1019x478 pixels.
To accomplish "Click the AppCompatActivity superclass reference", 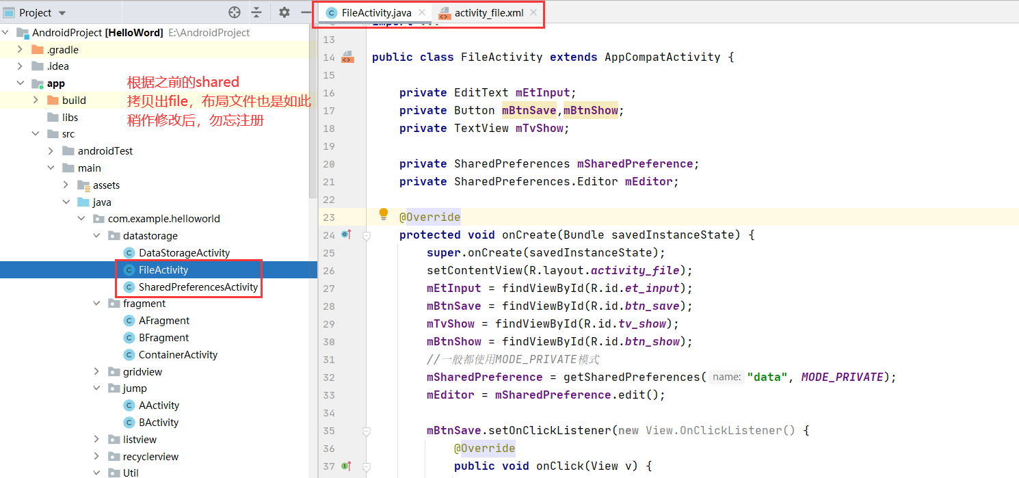I will (663, 57).
